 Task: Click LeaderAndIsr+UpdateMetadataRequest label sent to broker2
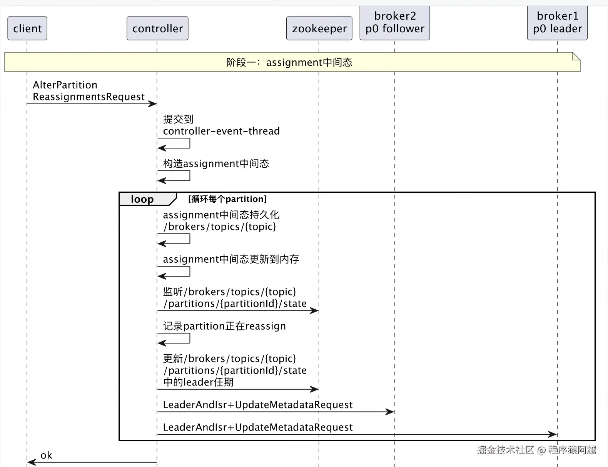pyautogui.click(x=258, y=405)
